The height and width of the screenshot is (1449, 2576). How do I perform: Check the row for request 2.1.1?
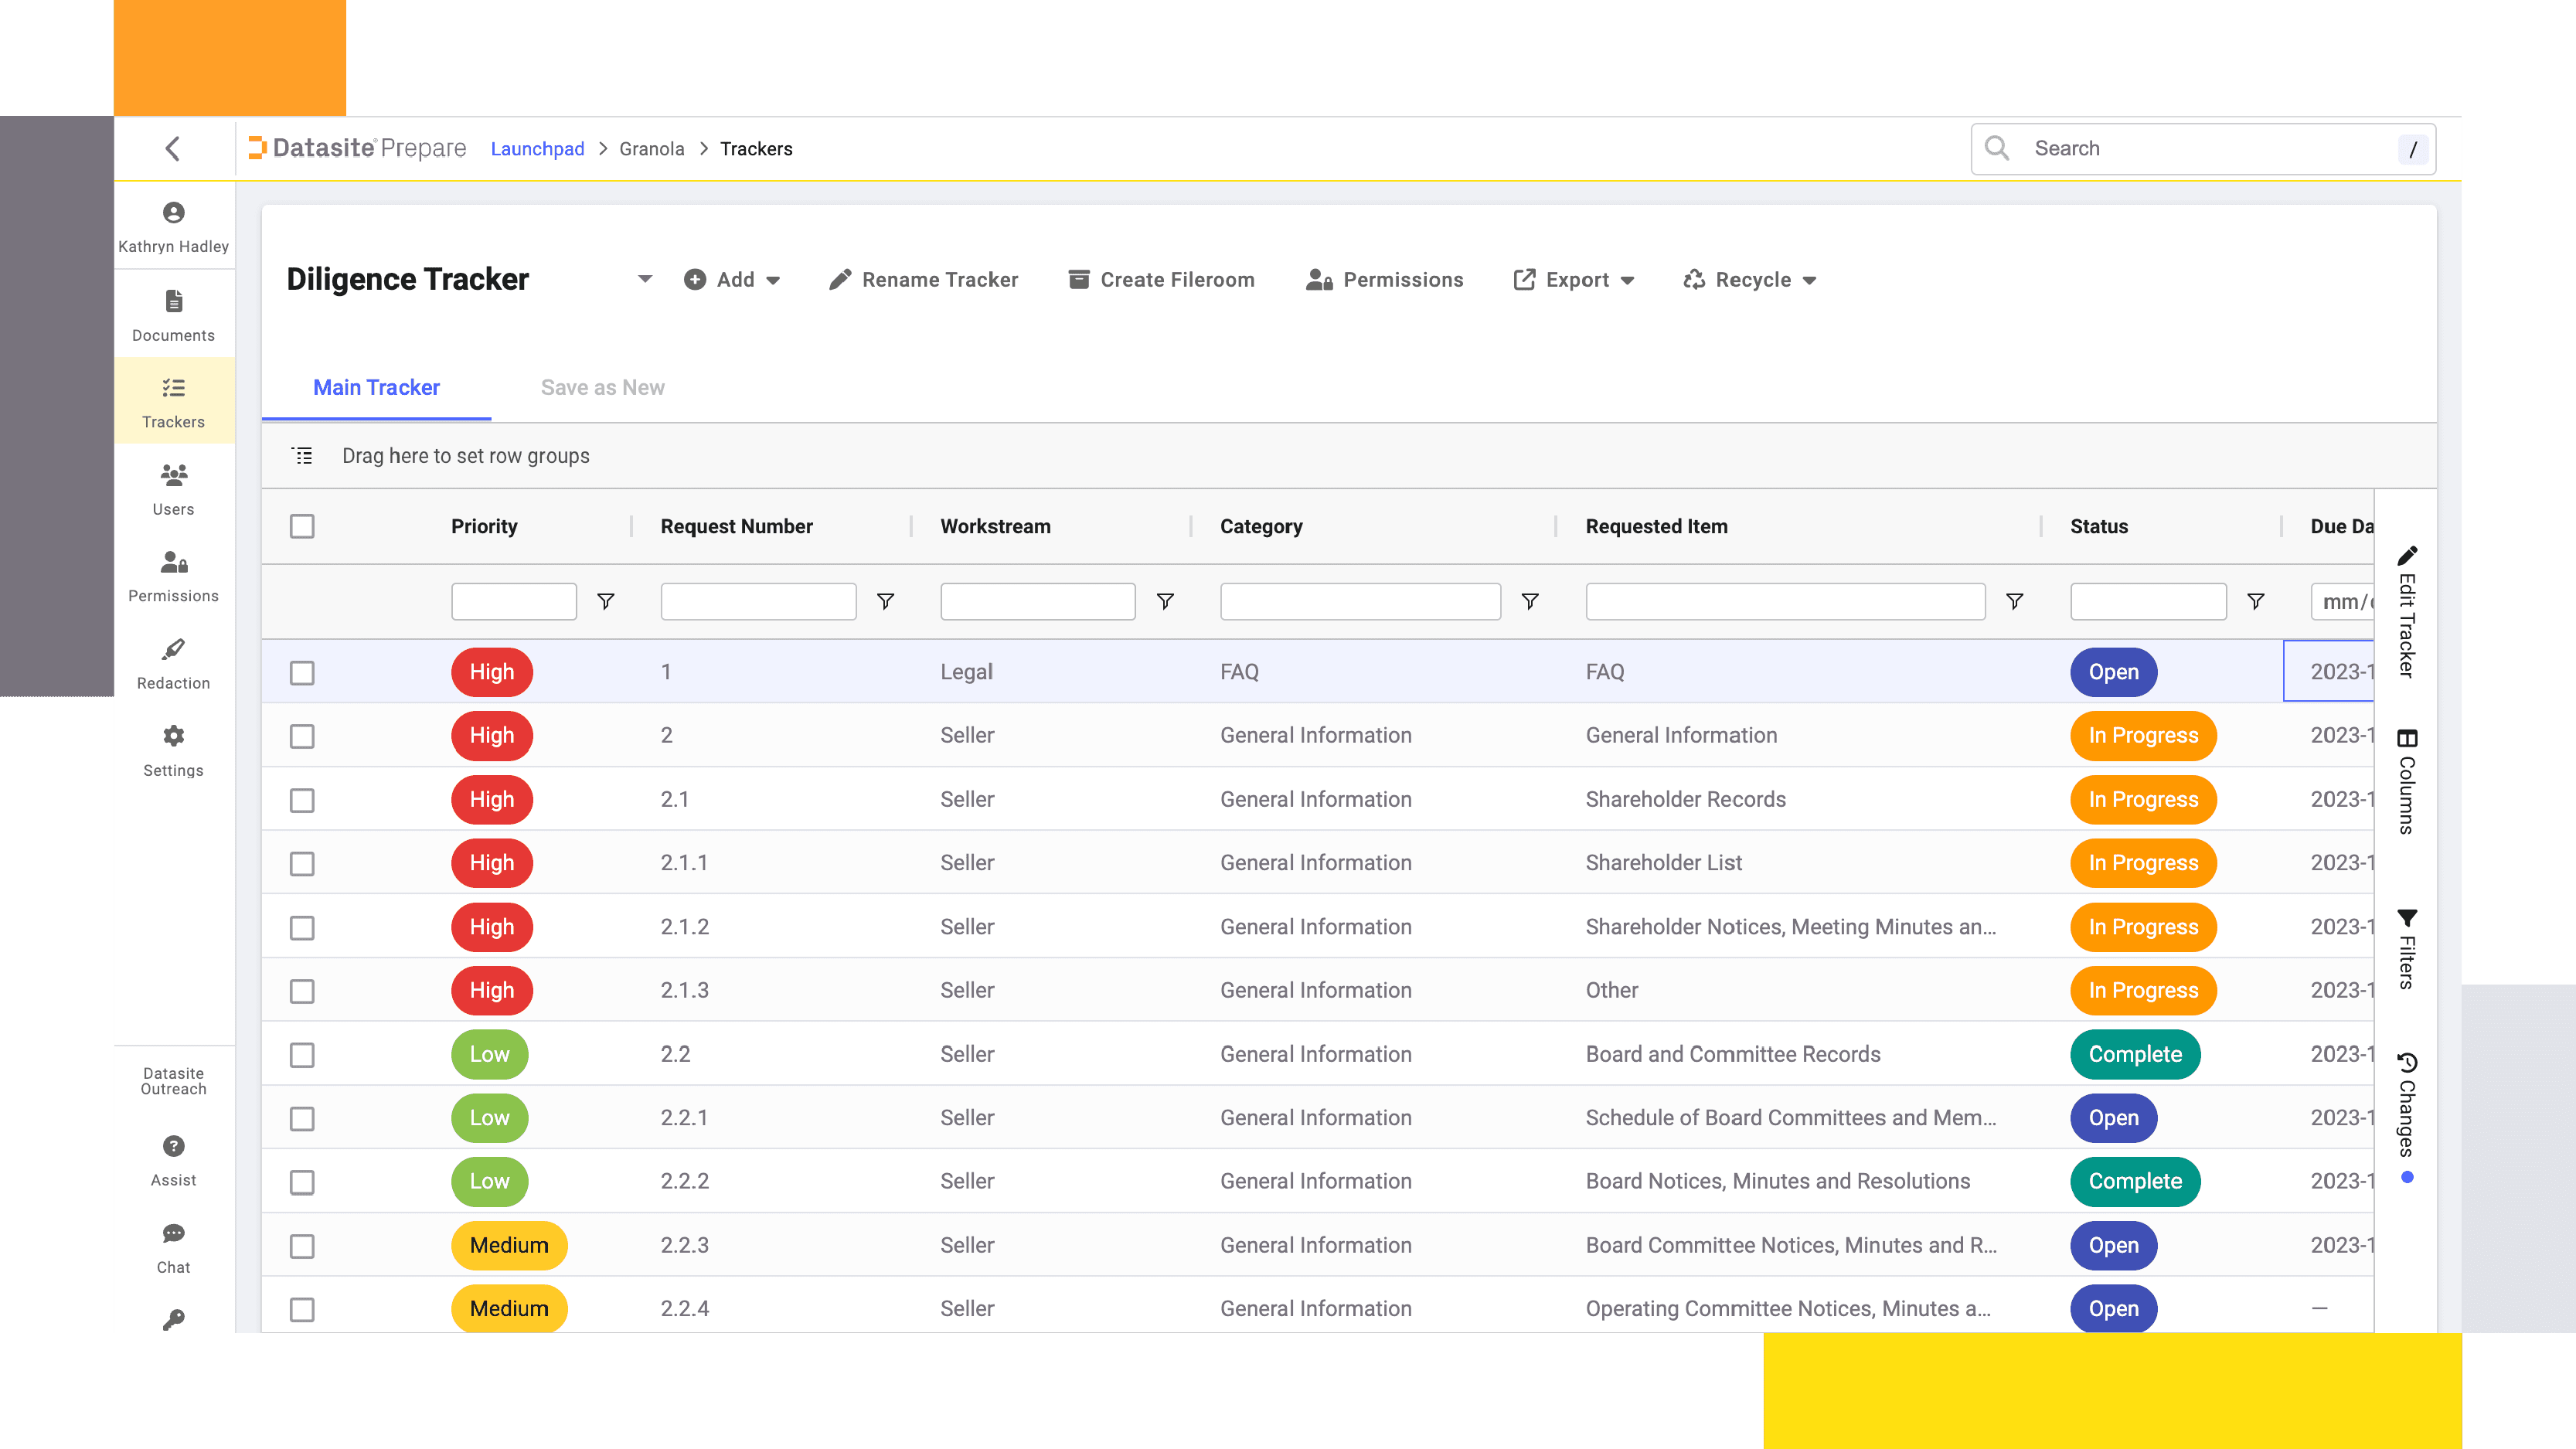click(x=302, y=863)
